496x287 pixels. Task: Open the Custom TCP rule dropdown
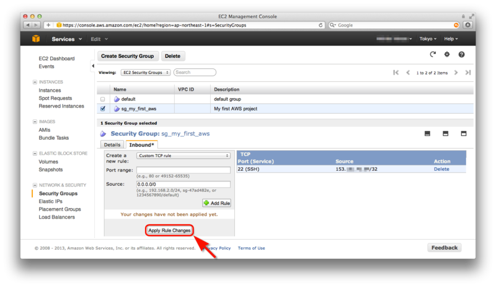(184, 155)
